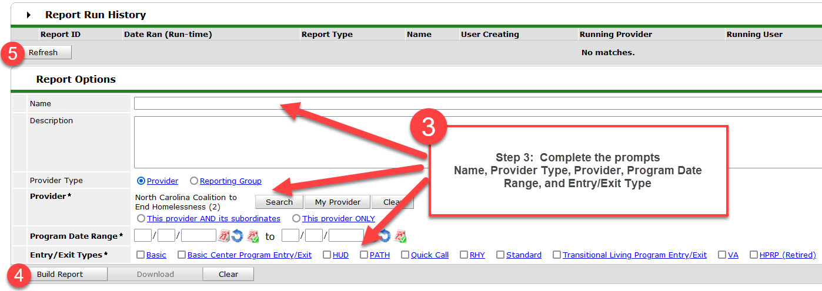This screenshot has width=822, height=291.
Task: Enable the HUD entry/exit type checkbox
Action: point(326,255)
